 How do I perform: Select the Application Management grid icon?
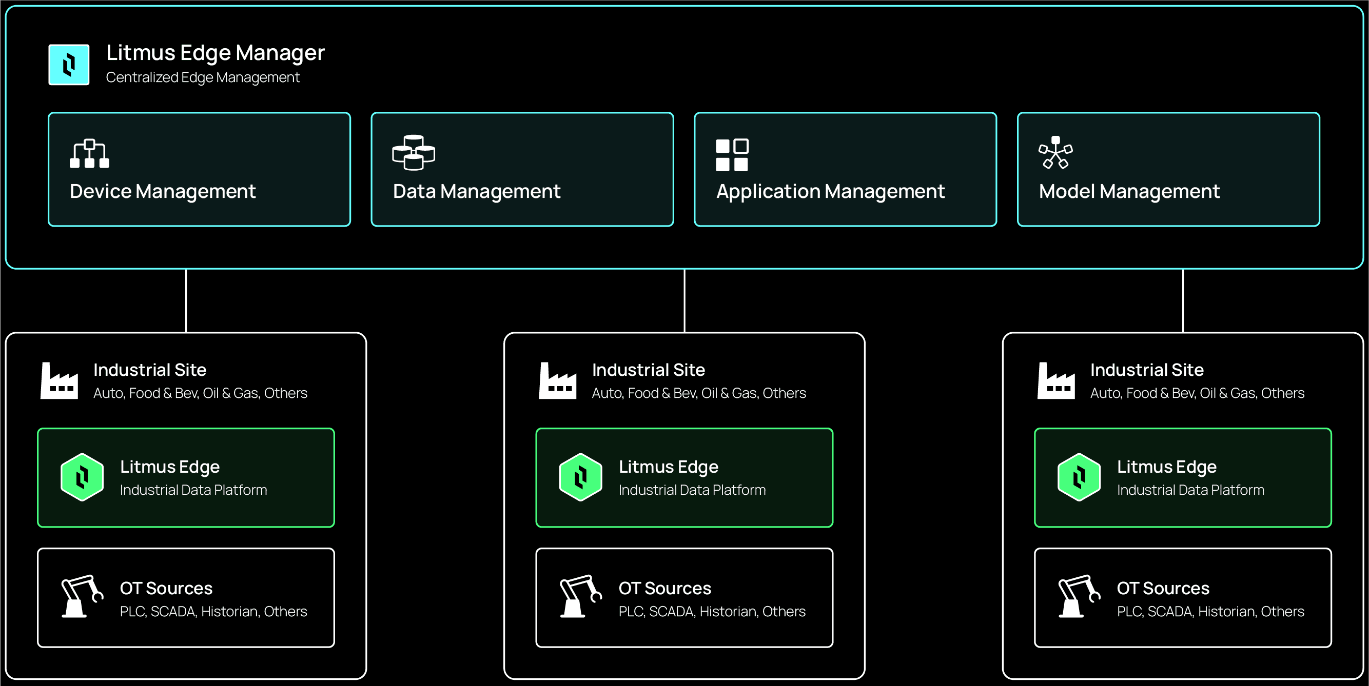pyautogui.click(x=732, y=155)
